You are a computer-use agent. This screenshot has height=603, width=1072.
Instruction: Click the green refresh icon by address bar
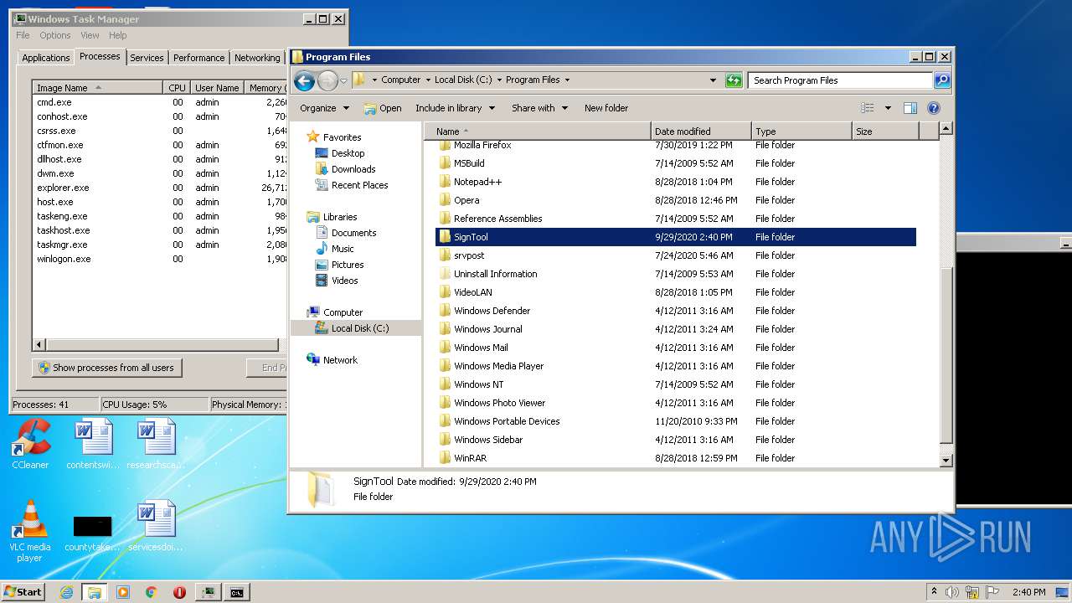click(x=734, y=80)
